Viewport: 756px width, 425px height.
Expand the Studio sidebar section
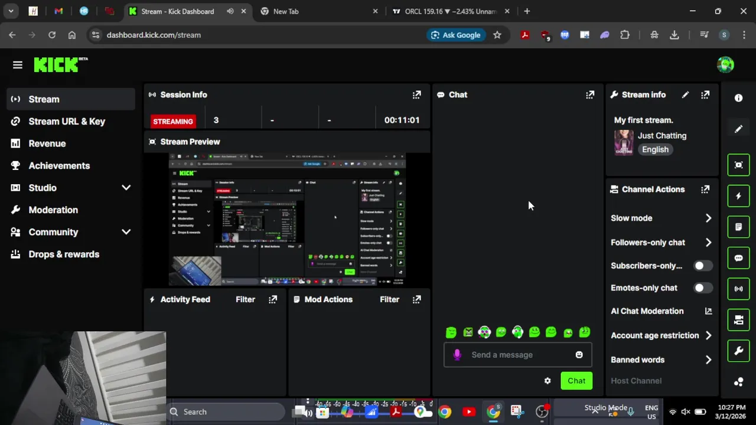126,188
